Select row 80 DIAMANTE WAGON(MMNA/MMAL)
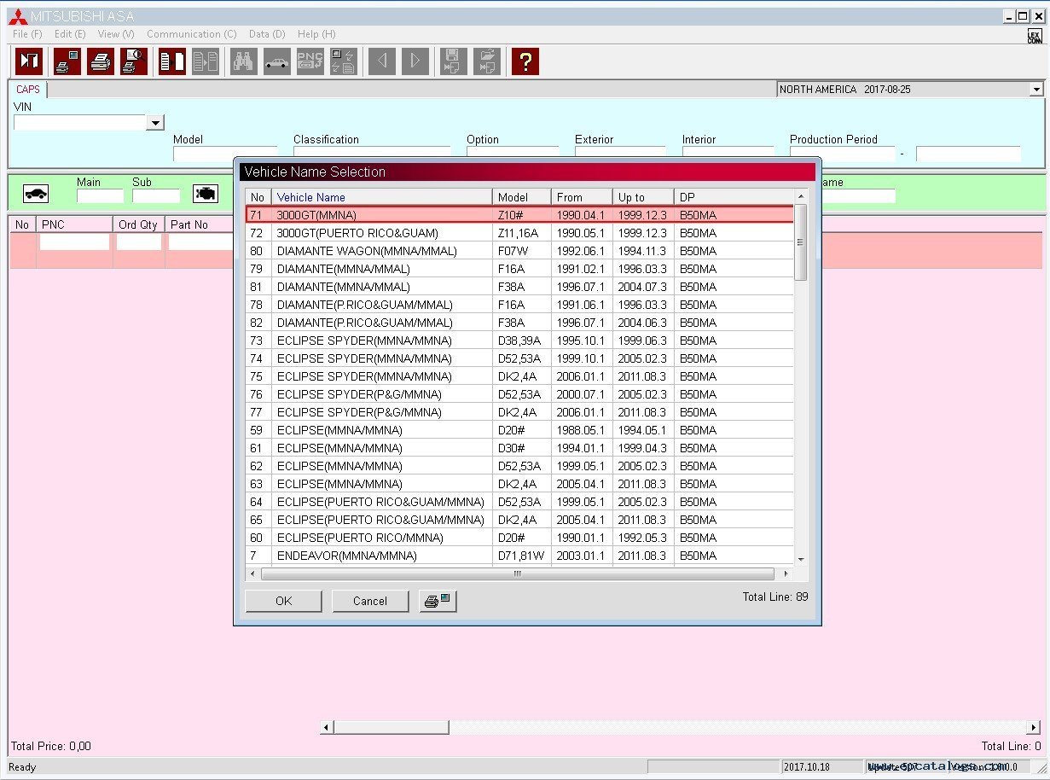The height and width of the screenshot is (780, 1050). point(519,251)
